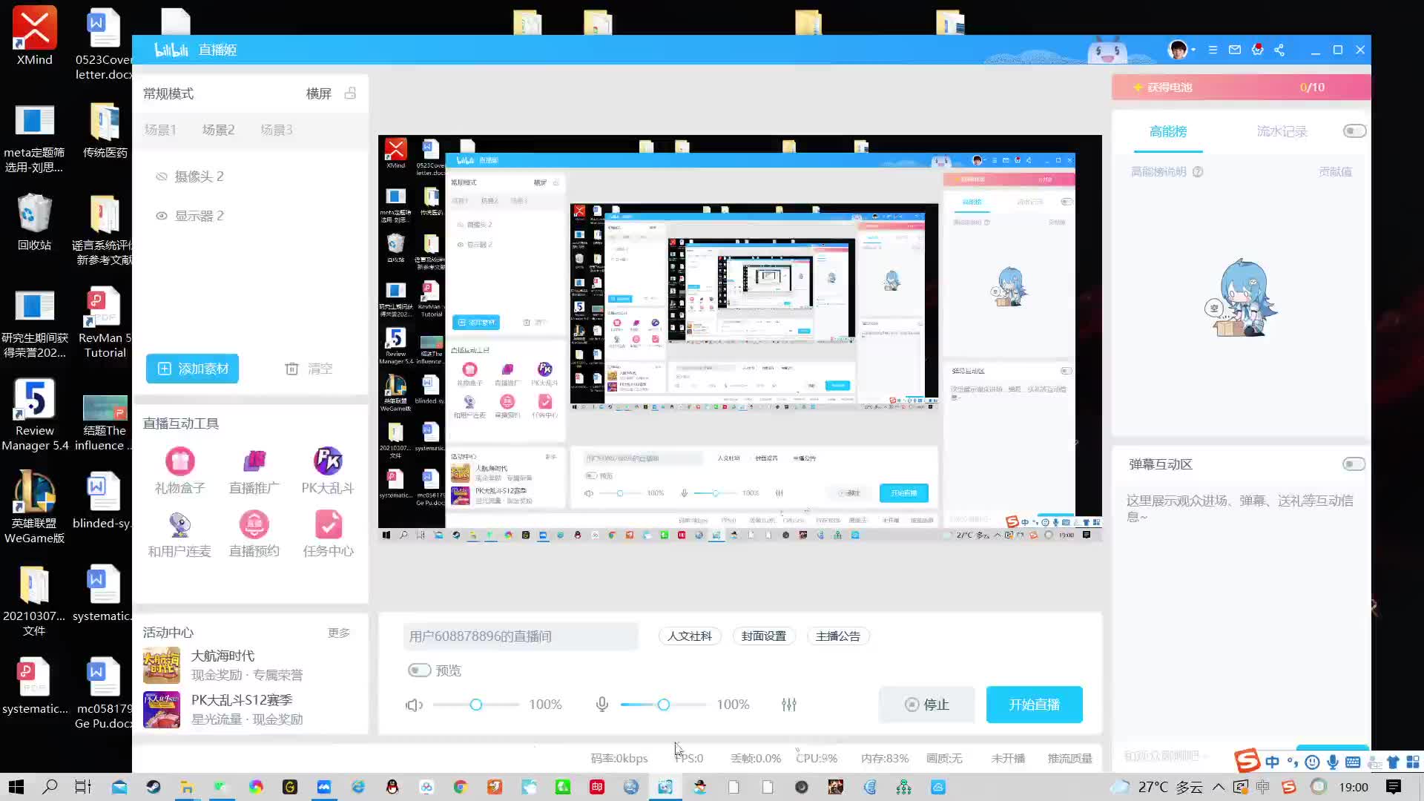Adjust the speaker volume slider handle

click(476, 705)
